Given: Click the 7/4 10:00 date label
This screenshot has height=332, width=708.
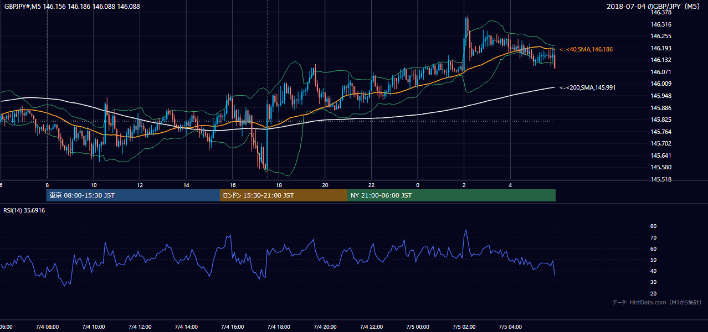Looking at the screenshot, I should pyautogui.click(x=93, y=326).
